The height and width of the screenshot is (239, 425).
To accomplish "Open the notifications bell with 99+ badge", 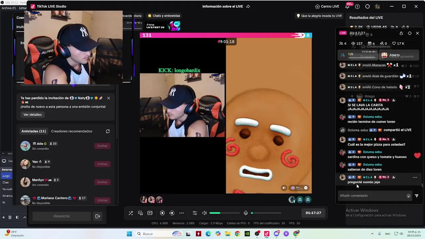I will (x=347, y=6).
